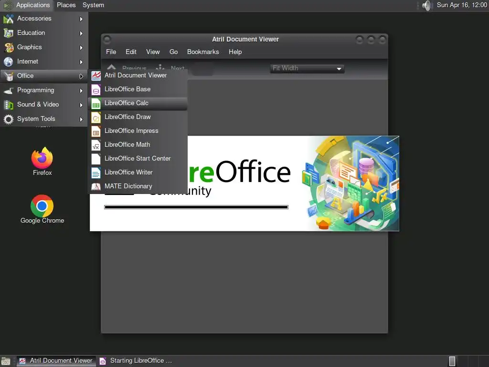The width and height of the screenshot is (489, 367).
Task: Click the LibreOffice splash progress bar
Action: [x=196, y=207]
